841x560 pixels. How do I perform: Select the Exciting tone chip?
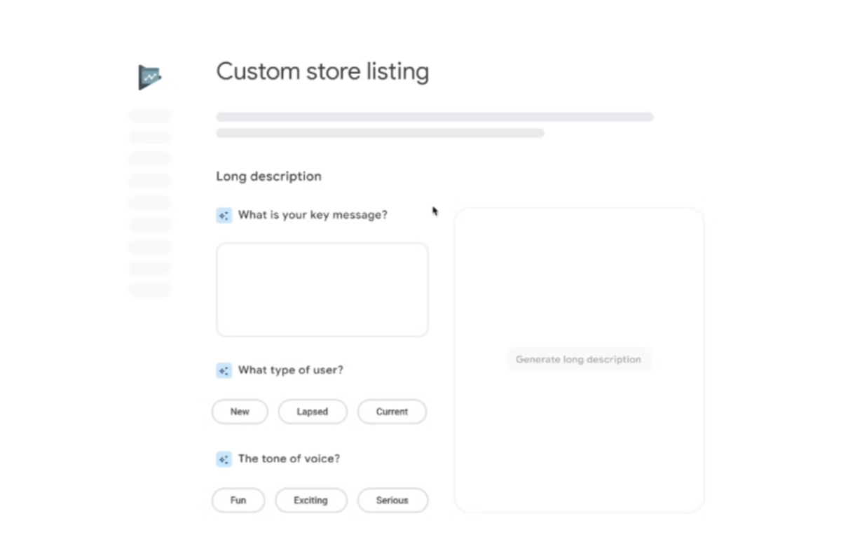[311, 500]
